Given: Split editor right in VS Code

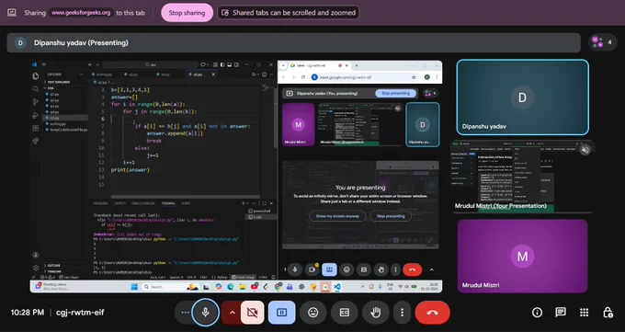Looking at the screenshot, I should coord(265,74).
